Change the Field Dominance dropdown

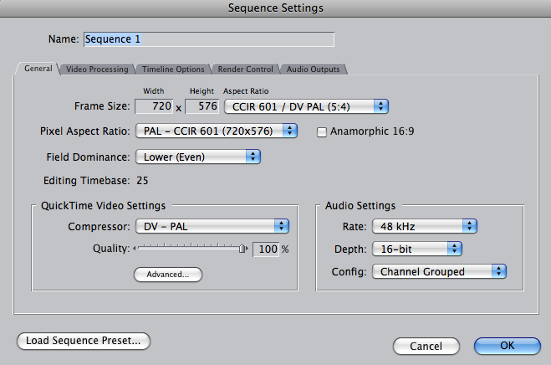tap(199, 157)
